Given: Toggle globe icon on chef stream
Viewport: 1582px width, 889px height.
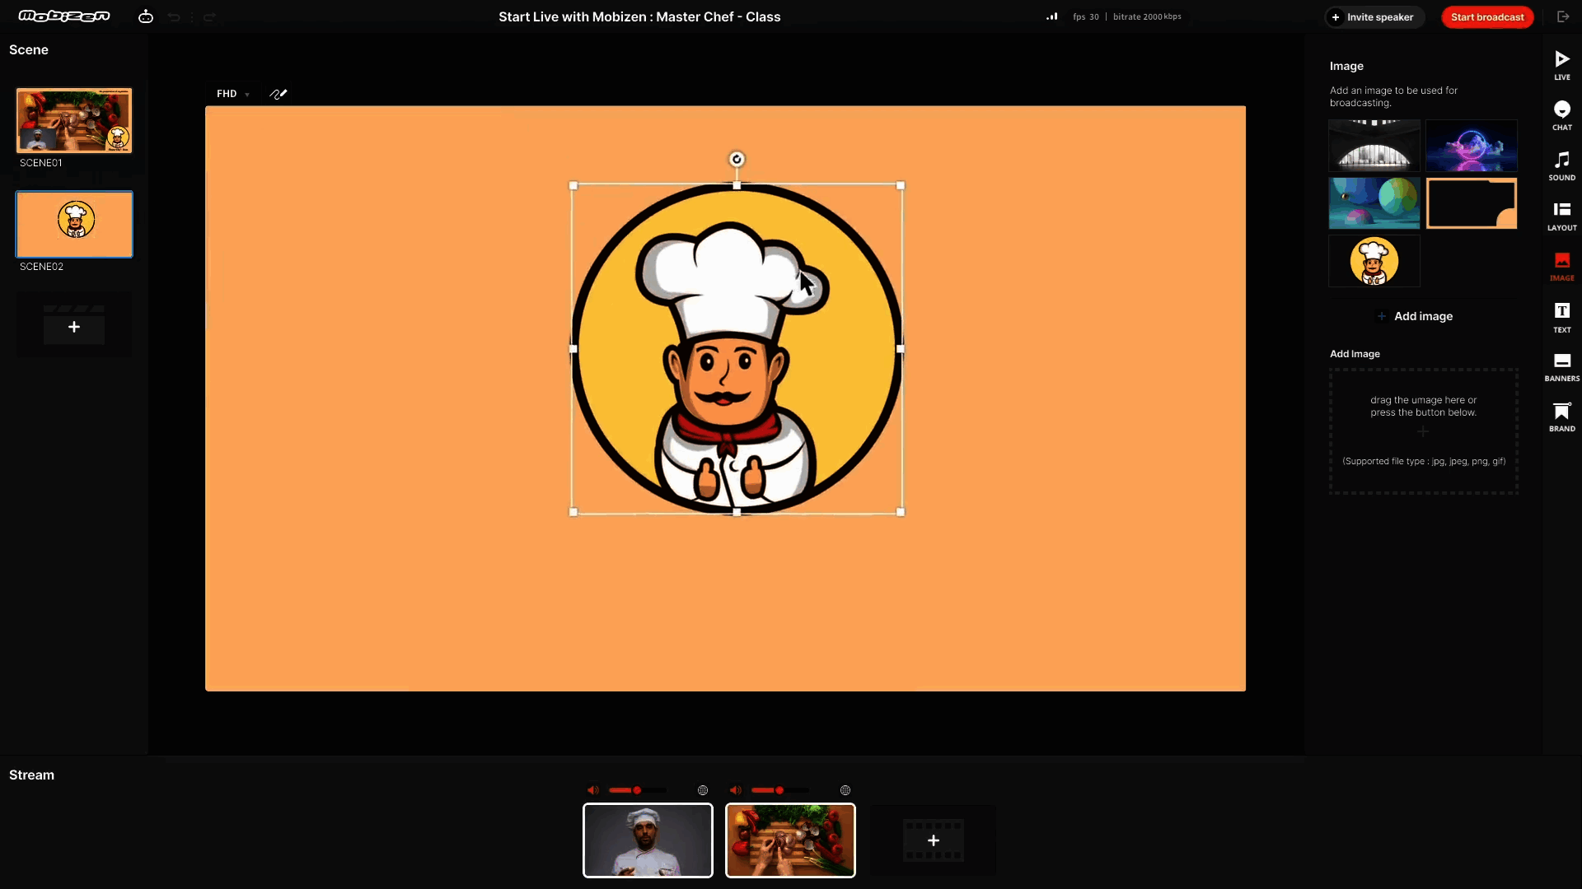Looking at the screenshot, I should point(703,790).
